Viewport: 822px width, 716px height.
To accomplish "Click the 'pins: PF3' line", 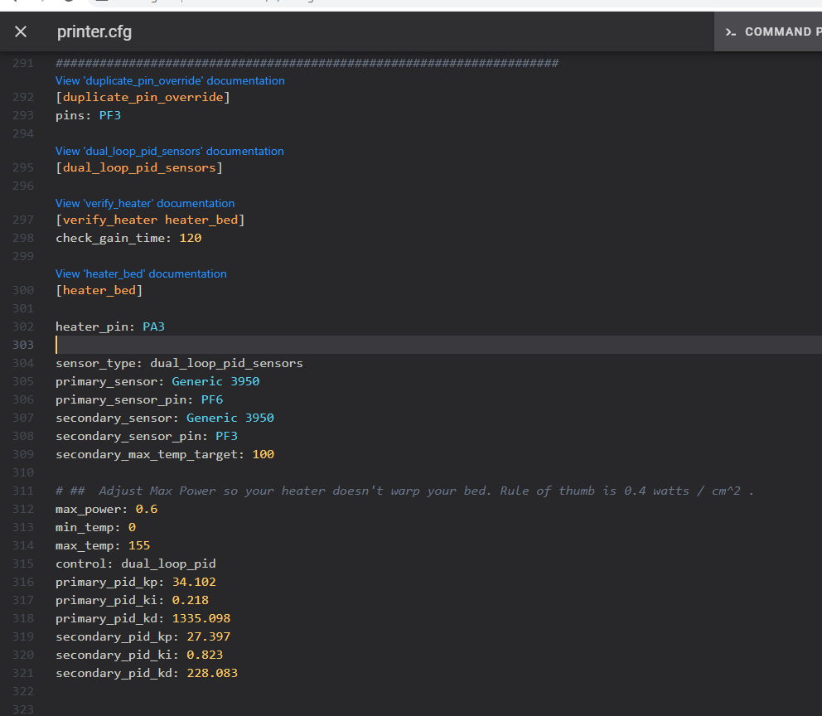I will click(88, 115).
